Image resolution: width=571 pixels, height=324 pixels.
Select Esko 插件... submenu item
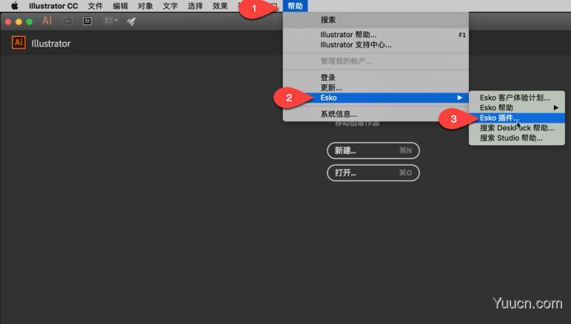point(517,118)
